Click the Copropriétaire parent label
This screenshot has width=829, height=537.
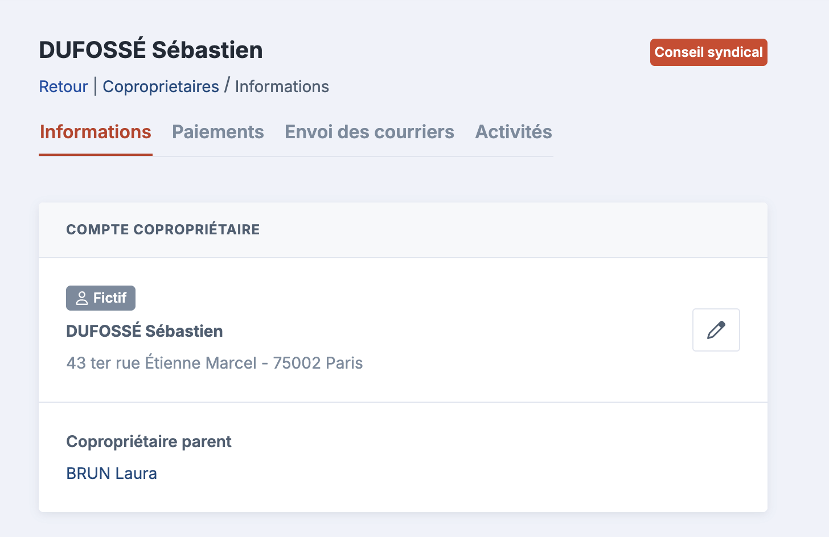tap(149, 441)
